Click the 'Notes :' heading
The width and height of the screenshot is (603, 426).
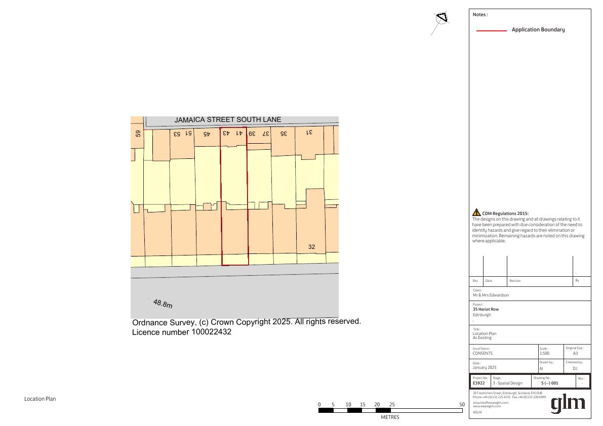[x=480, y=15]
